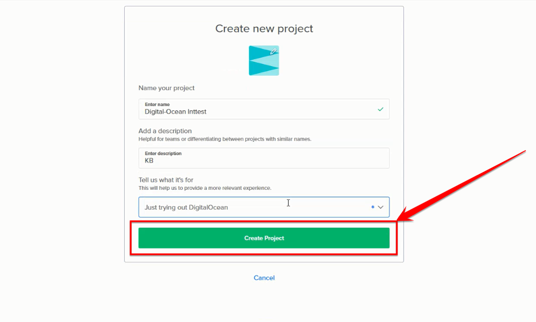
Task: Click the 'Enter description' floating label
Action: coord(163,154)
